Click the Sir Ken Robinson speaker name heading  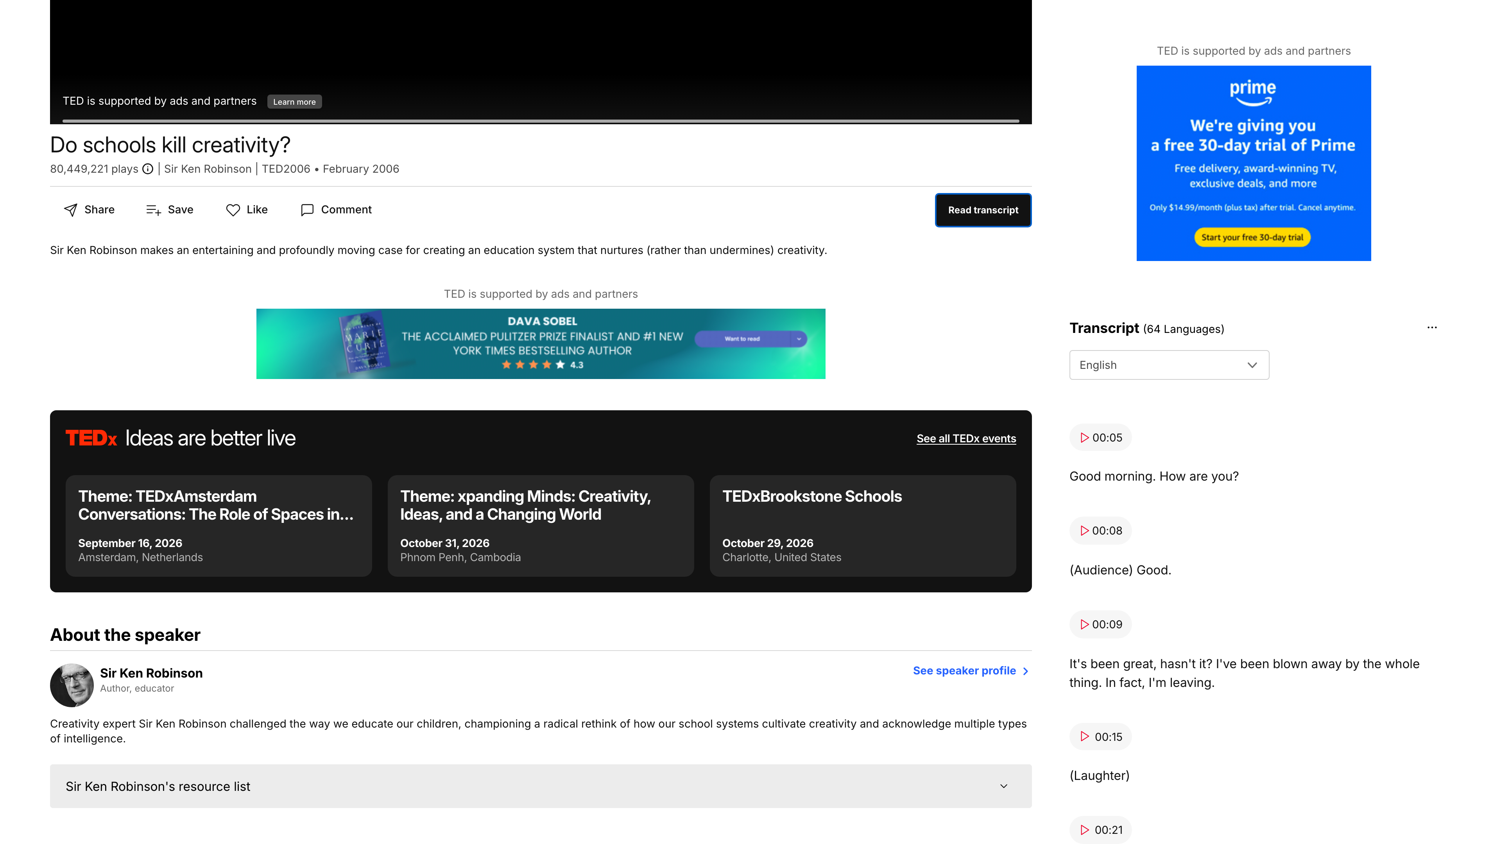(152, 673)
